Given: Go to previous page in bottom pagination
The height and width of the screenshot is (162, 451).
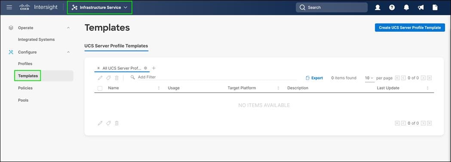Looking at the screenshot, I should click(x=404, y=123).
